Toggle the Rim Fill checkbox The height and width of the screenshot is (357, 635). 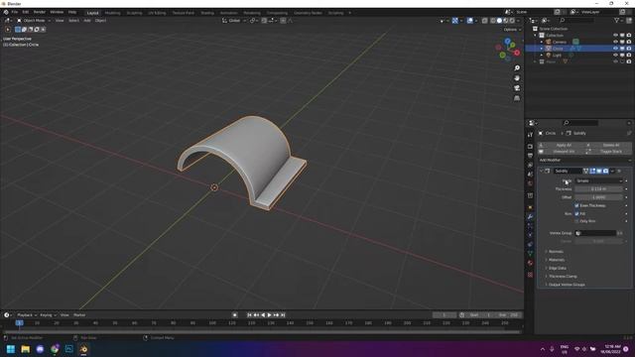(x=576, y=214)
